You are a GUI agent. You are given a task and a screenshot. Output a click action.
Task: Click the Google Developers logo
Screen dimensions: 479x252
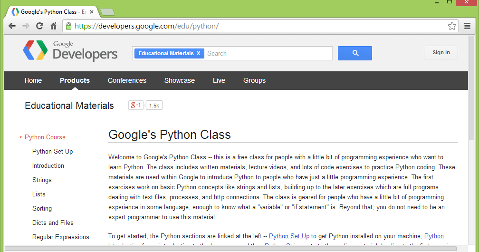(70, 50)
